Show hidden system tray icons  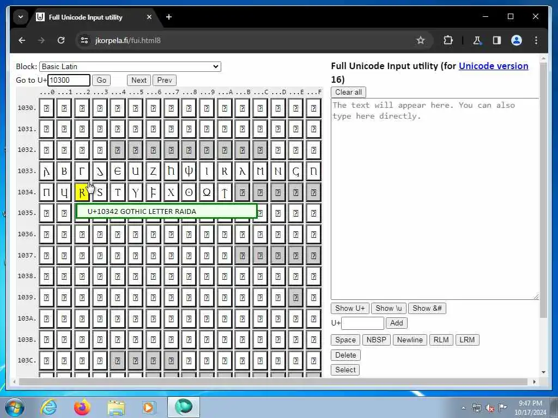click(463, 408)
